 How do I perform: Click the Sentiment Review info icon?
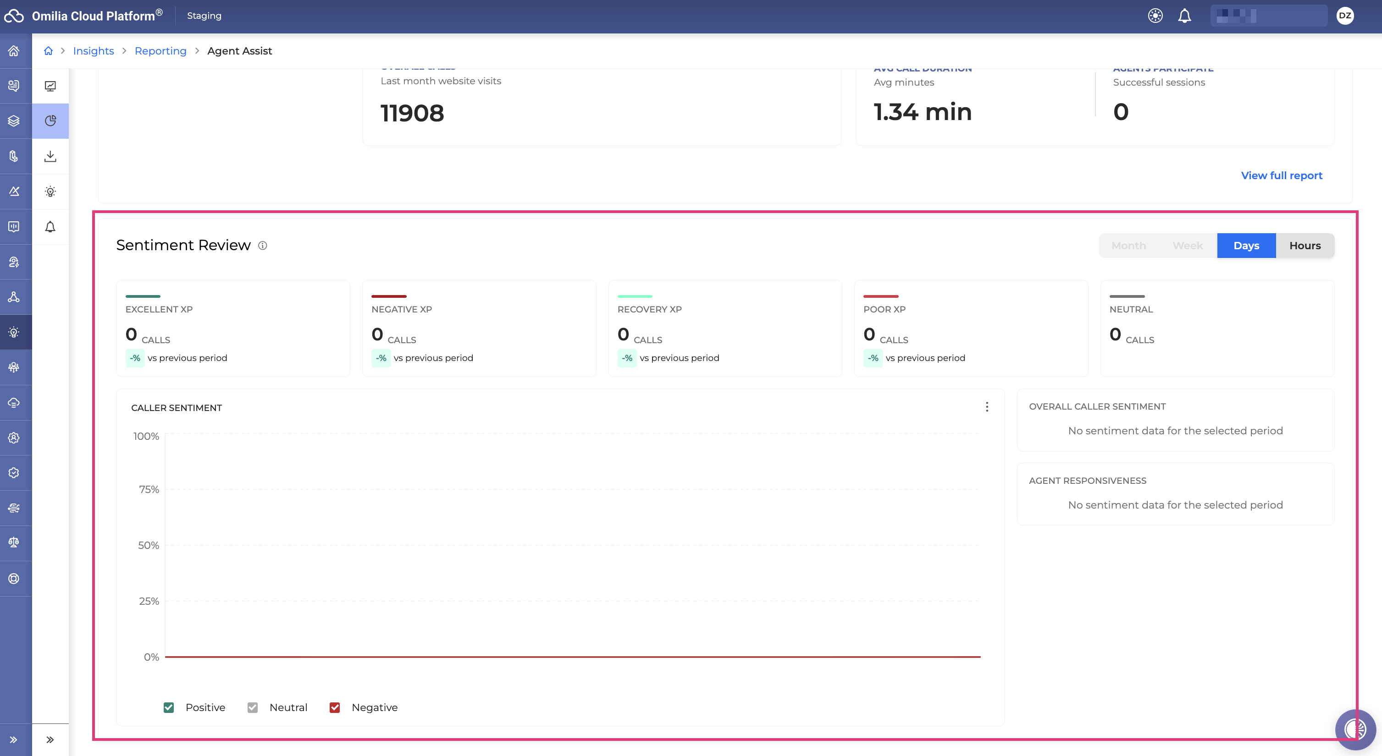coord(262,246)
